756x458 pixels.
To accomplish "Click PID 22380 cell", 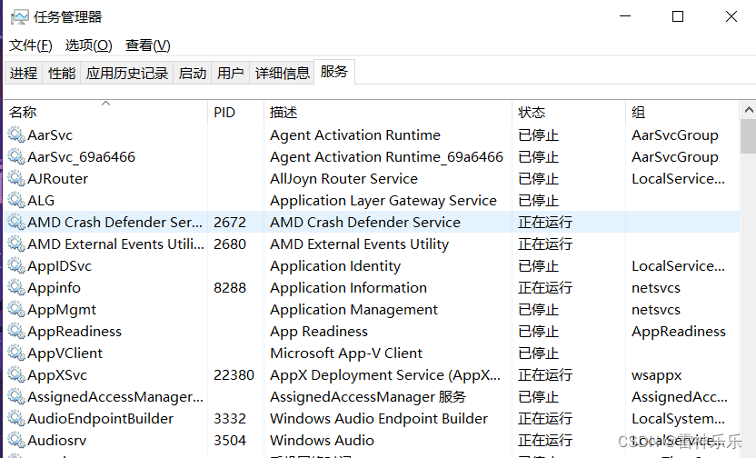I will click(x=234, y=375).
